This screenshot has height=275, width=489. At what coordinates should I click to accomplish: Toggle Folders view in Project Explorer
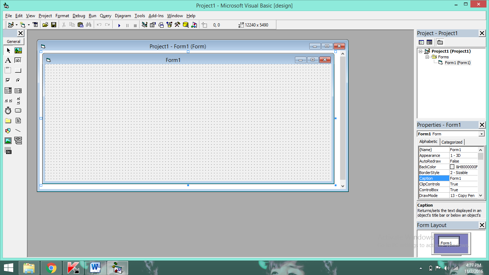(440, 42)
